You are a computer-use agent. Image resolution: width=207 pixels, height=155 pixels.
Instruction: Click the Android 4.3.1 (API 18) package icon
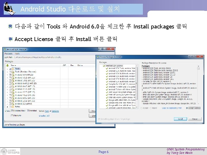point(13,89)
